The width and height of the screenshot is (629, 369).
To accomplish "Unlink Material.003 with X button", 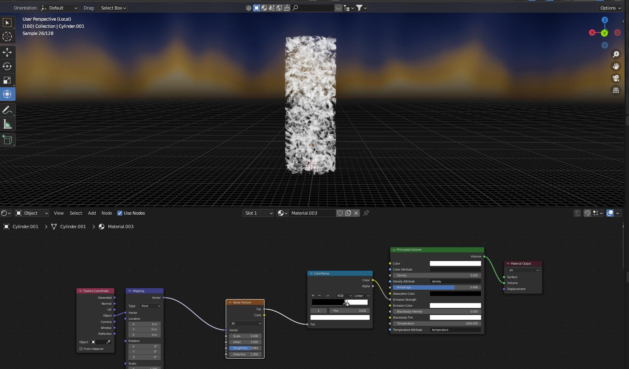I will [x=356, y=213].
